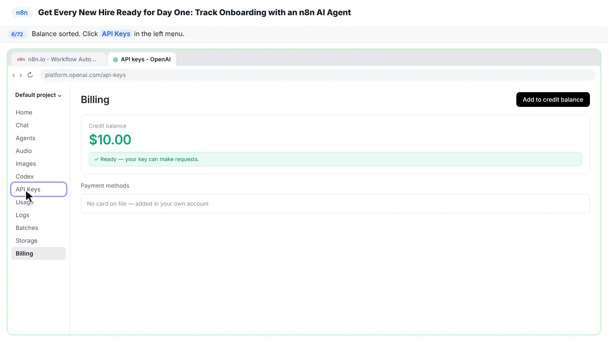The width and height of the screenshot is (608, 342).
Task: Click the 'No card on file' payment notice
Action: click(335, 204)
